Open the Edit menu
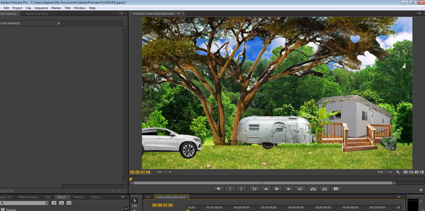This screenshot has height=211, width=425. pyautogui.click(x=6, y=8)
